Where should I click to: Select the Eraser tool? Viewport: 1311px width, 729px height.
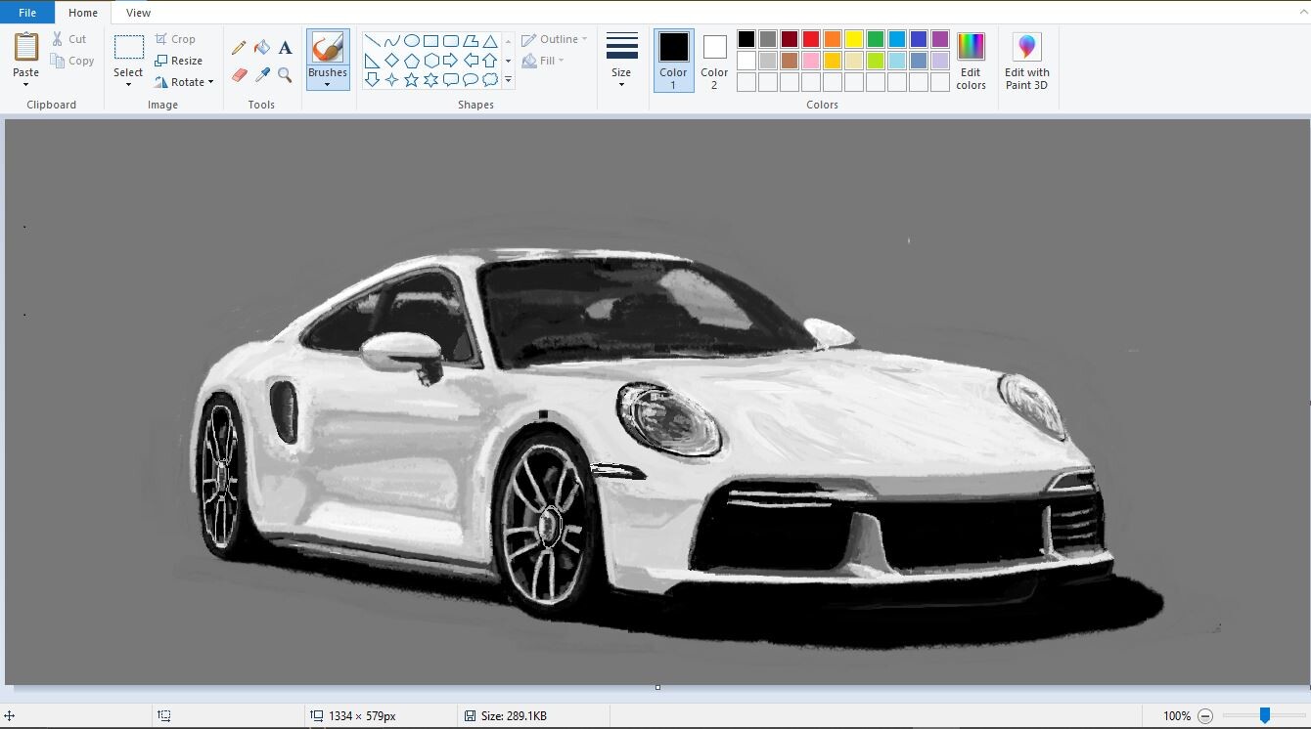[x=239, y=73]
